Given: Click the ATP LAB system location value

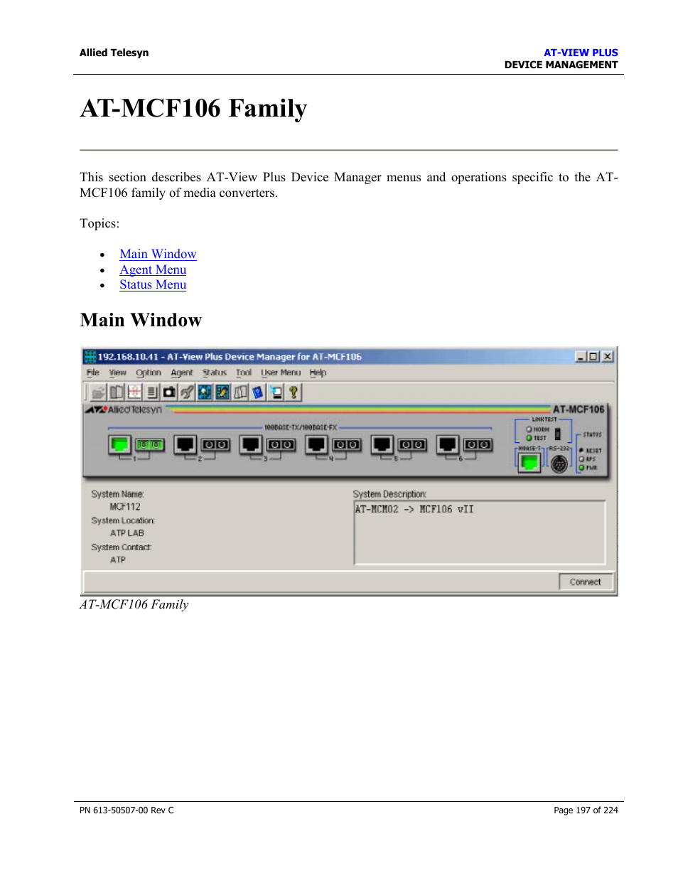Looking at the screenshot, I should point(127,533).
